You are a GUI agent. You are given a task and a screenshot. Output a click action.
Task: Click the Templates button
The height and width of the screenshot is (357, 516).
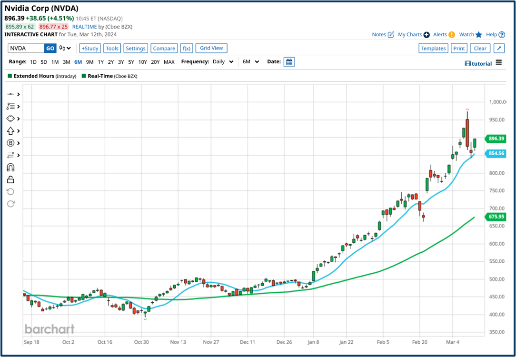tap(433, 48)
